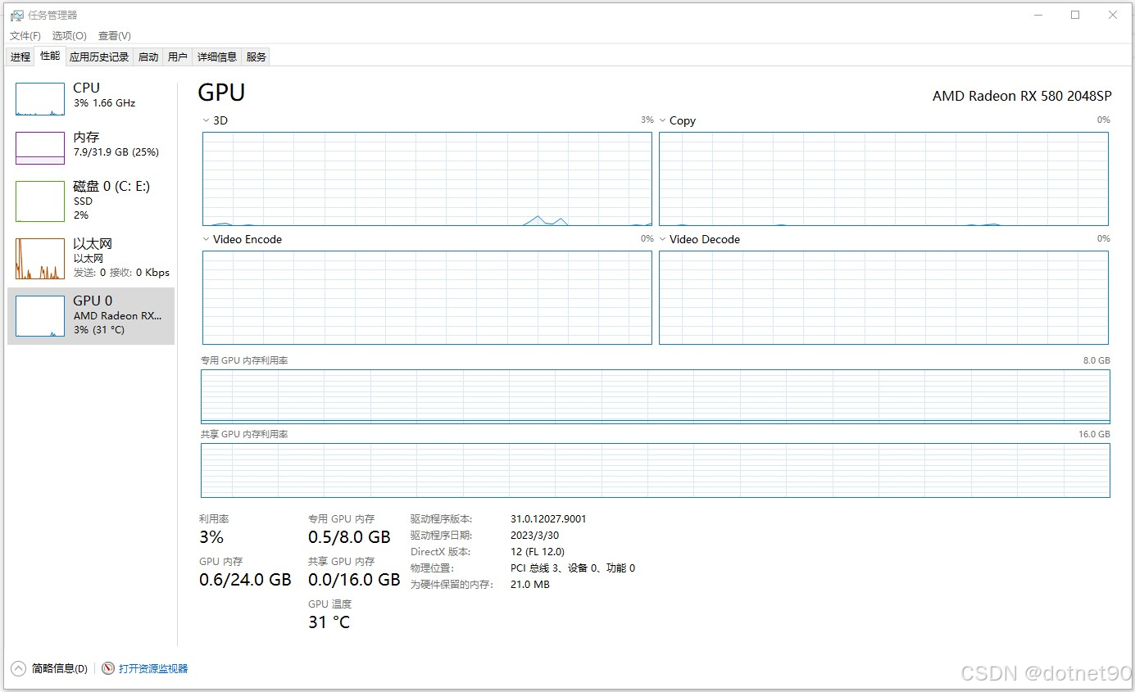1135x692 pixels.
Task: Open the Video Encode engine dropdown chevron
Action: coord(206,239)
